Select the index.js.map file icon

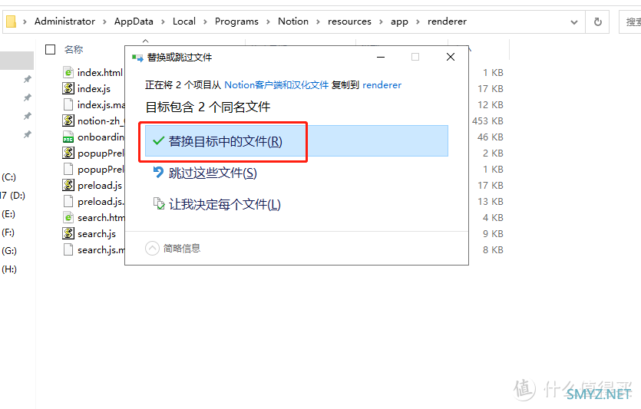(68, 104)
